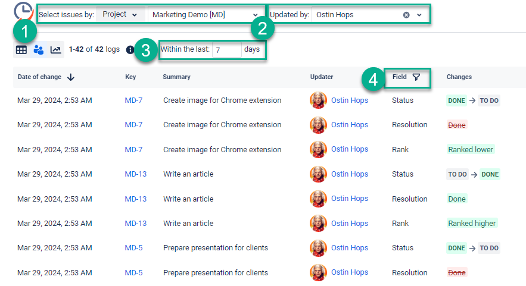Open the Field column filter funnel
Screen dimensions: 526x286
coord(416,77)
